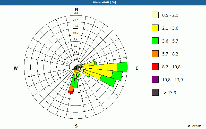Click the '2,1 - 3,6' legend text
206x129 pixels.
pyautogui.click(x=170, y=28)
